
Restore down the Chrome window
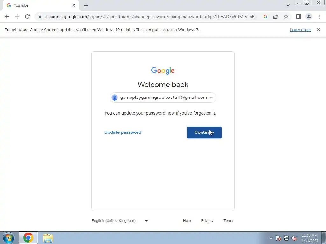(307, 3)
